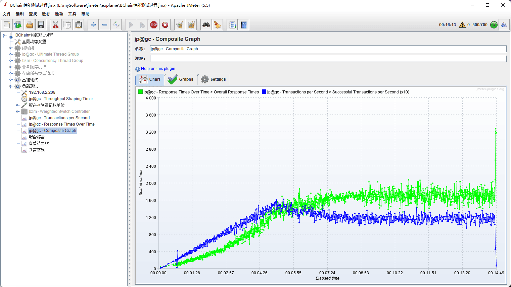Click the Stop test icon
The image size is (511, 287).
(x=154, y=25)
